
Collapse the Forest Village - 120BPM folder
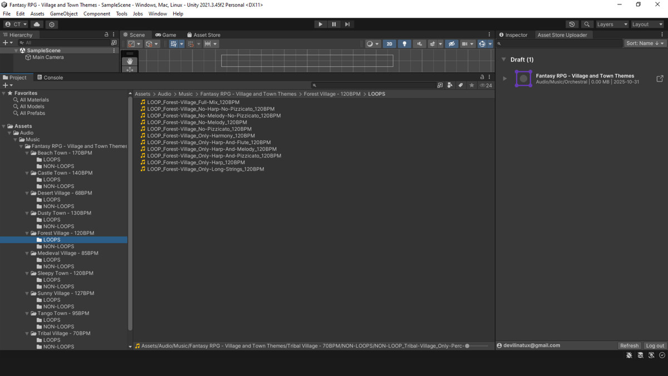(x=27, y=233)
